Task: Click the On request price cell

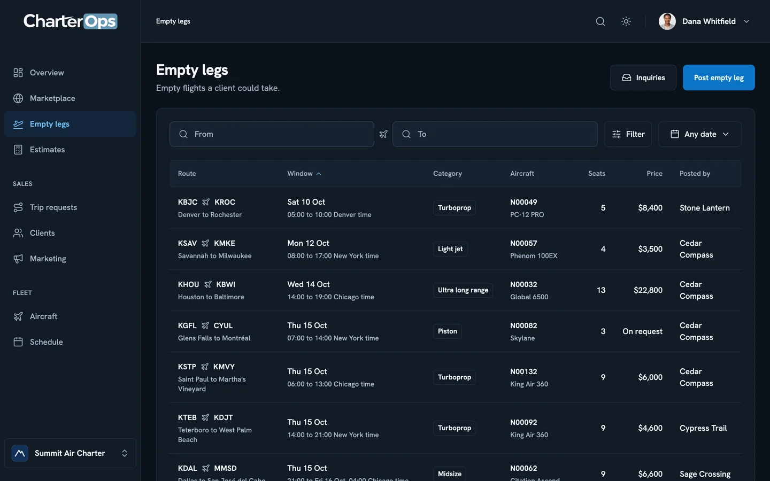Action: point(642,331)
